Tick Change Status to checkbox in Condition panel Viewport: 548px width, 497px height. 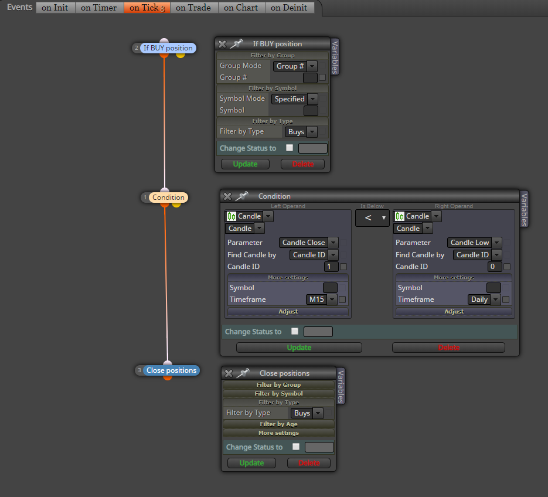(x=295, y=331)
